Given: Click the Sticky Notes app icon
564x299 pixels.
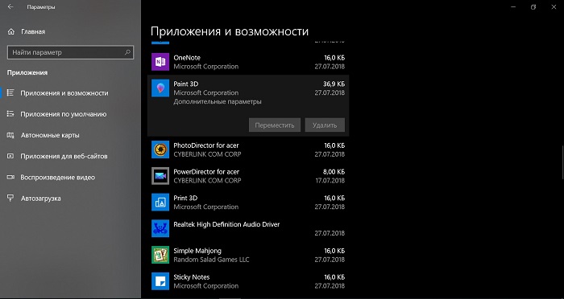Looking at the screenshot, I should (x=160, y=281).
